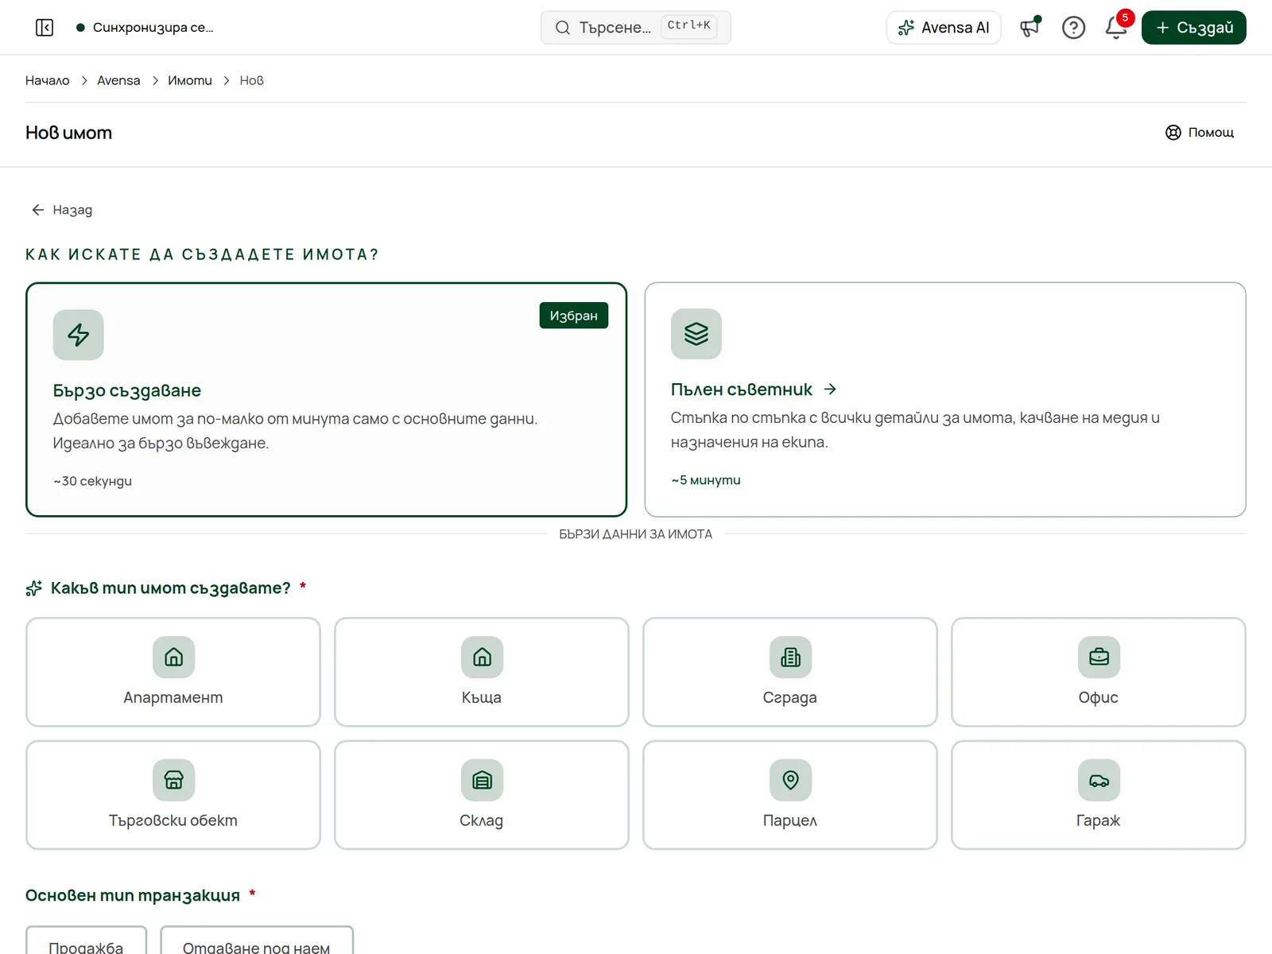Click the layers wizard icon
Screen dimensions: 1272x954
pos(696,334)
